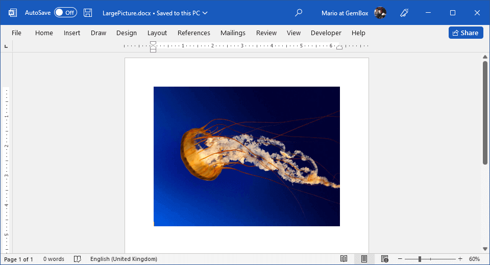Open the user account profile picture
Screen dimensions: 490x265
pos(380,13)
